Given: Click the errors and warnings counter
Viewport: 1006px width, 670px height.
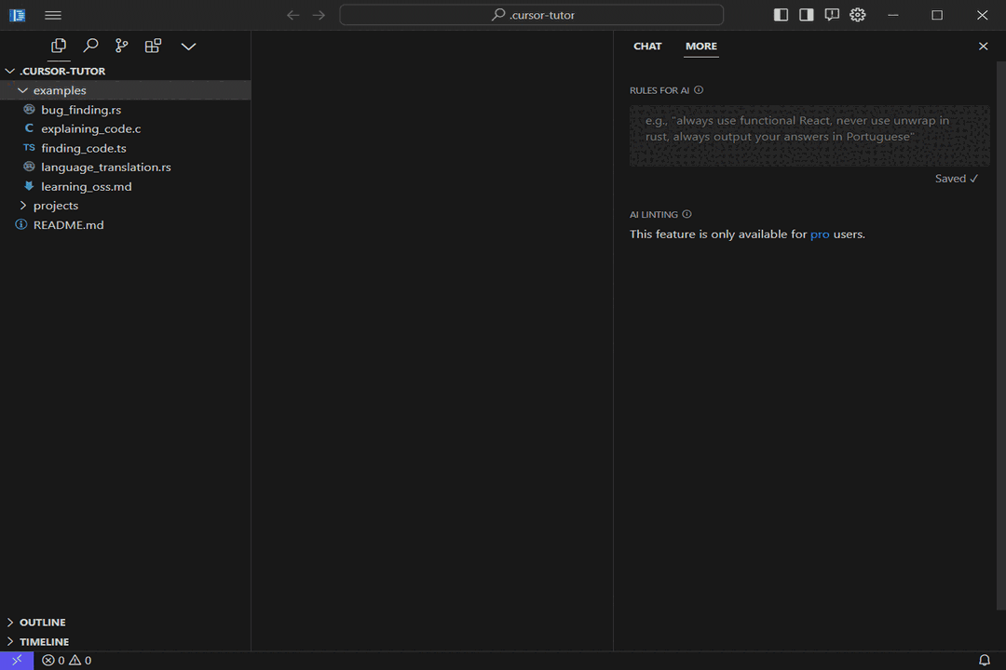Looking at the screenshot, I should pyautogui.click(x=65, y=660).
